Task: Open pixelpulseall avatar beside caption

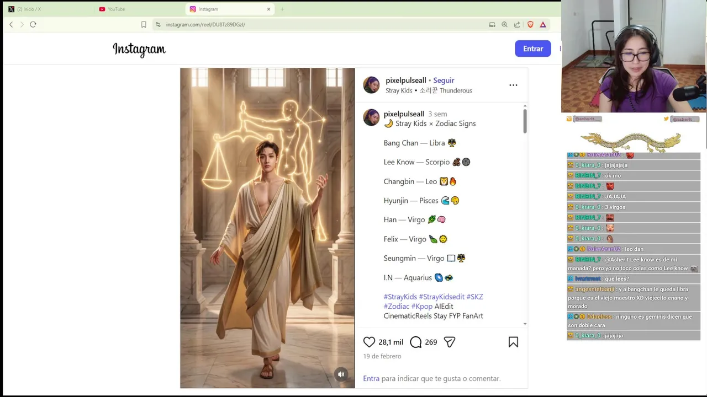Action: [x=372, y=117]
